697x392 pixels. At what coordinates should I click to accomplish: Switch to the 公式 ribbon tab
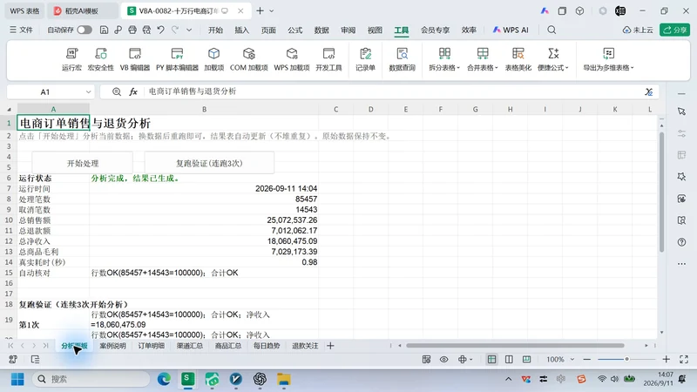[294, 30]
